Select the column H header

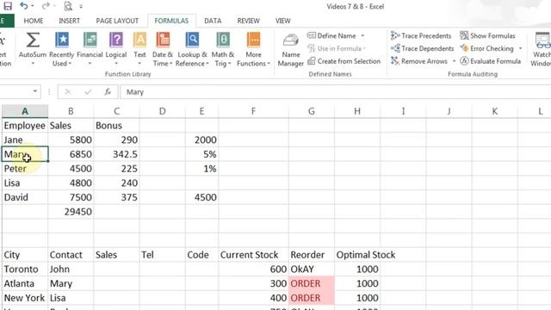click(x=357, y=111)
